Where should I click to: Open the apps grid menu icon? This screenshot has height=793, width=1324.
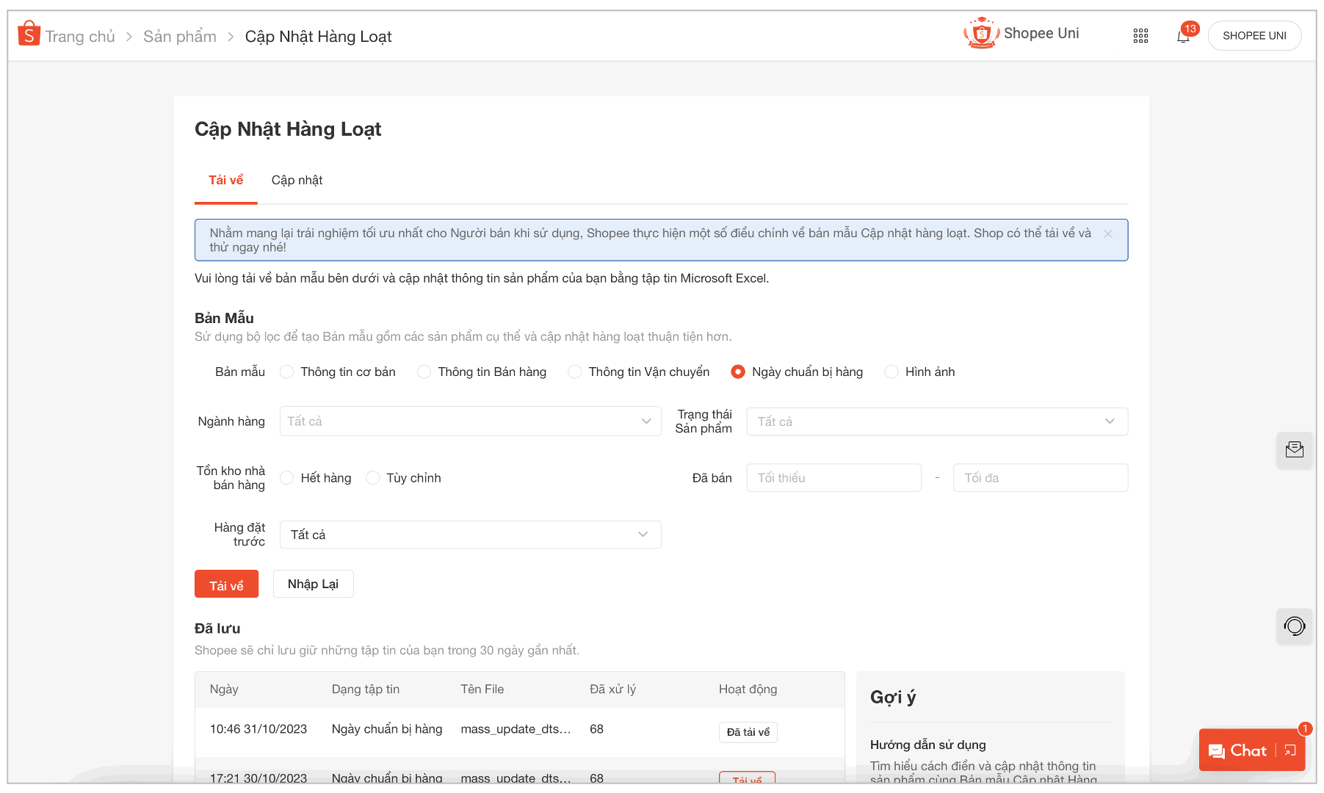pyautogui.click(x=1140, y=36)
